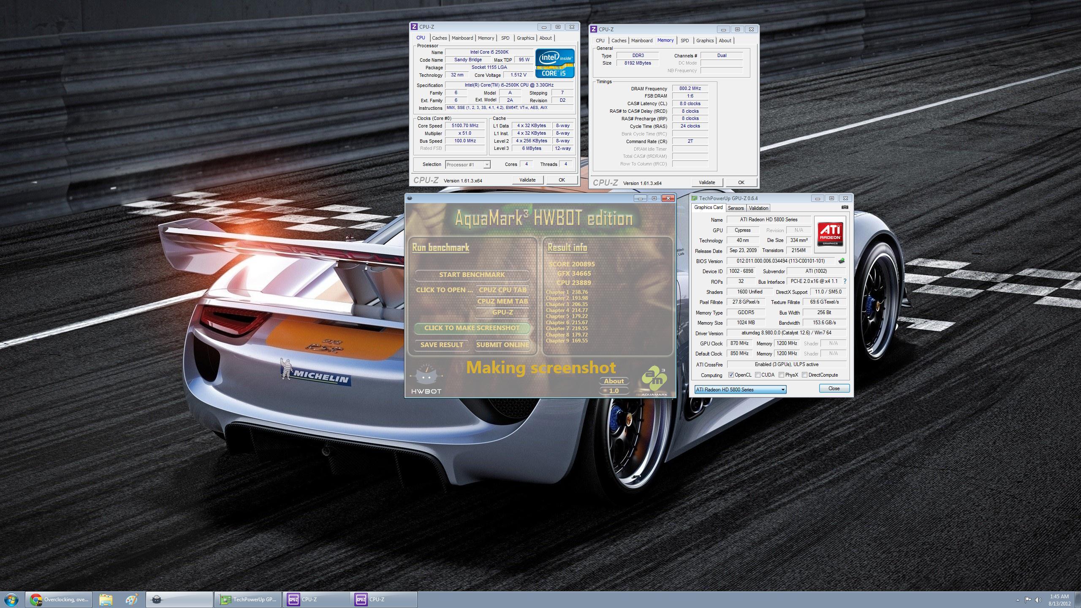The width and height of the screenshot is (1081, 608).
Task: Click ATI CrossFire Enabled (3 GPUs) value
Action: click(x=786, y=364)
